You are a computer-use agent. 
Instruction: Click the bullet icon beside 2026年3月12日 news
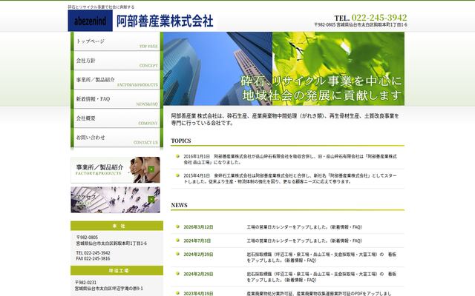[x=177, y=226]
